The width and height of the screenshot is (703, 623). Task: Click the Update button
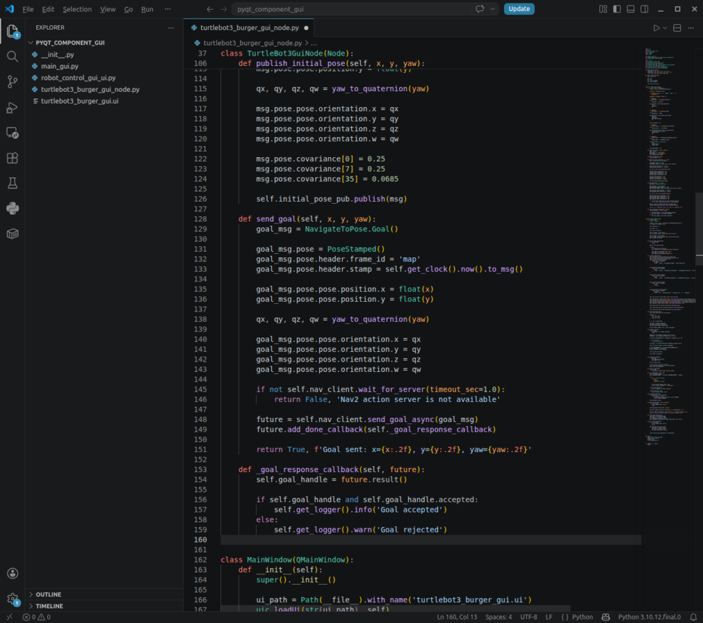coord(519,9)
